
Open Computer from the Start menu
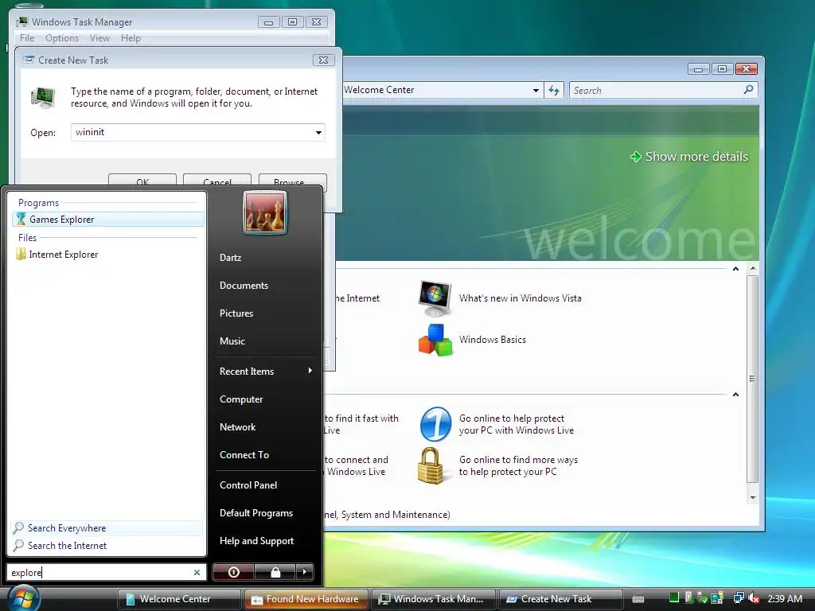tap(241, 399)
